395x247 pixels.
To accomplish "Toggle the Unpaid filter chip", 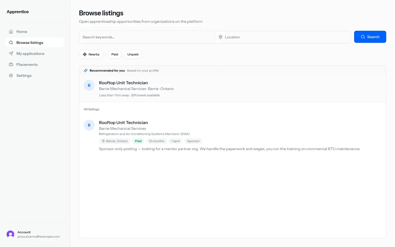I will [x=133, y=54].
